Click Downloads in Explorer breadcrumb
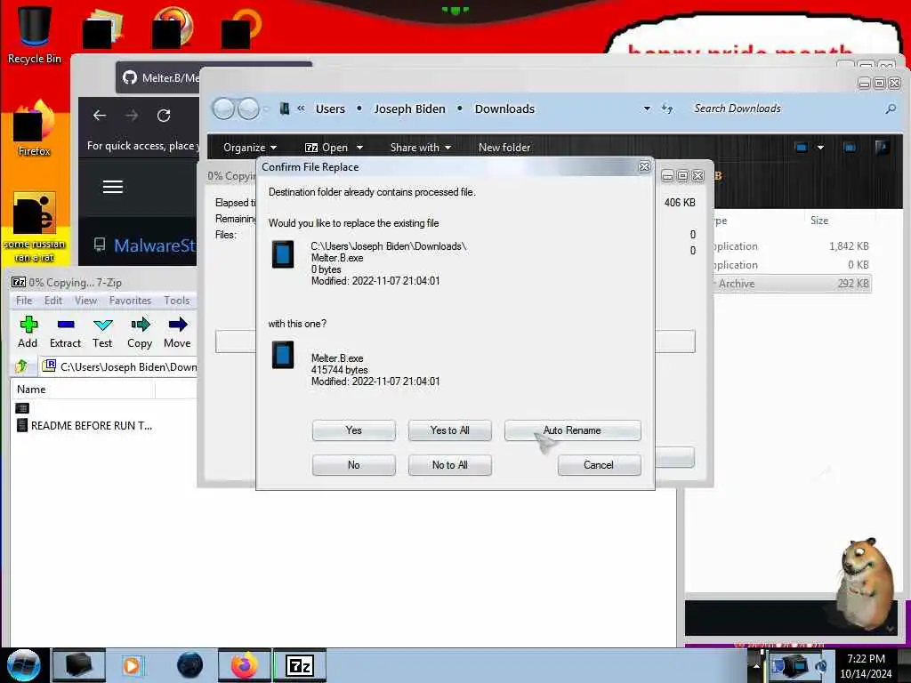Image resolution: width=911 pixels, height=683 pixels. 504,108
